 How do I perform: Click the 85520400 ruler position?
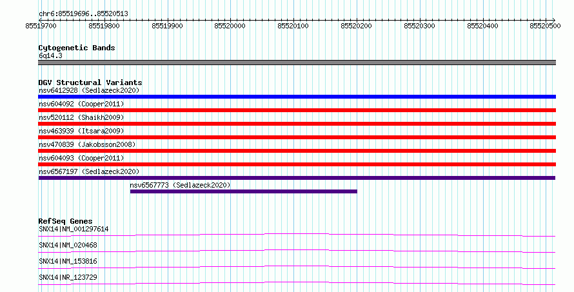coord(483,26)
